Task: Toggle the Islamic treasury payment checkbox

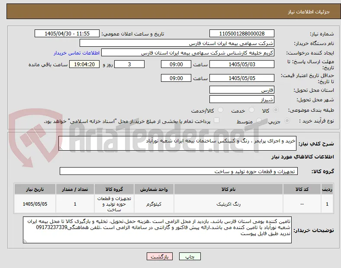Action: [x=217, y=120]
